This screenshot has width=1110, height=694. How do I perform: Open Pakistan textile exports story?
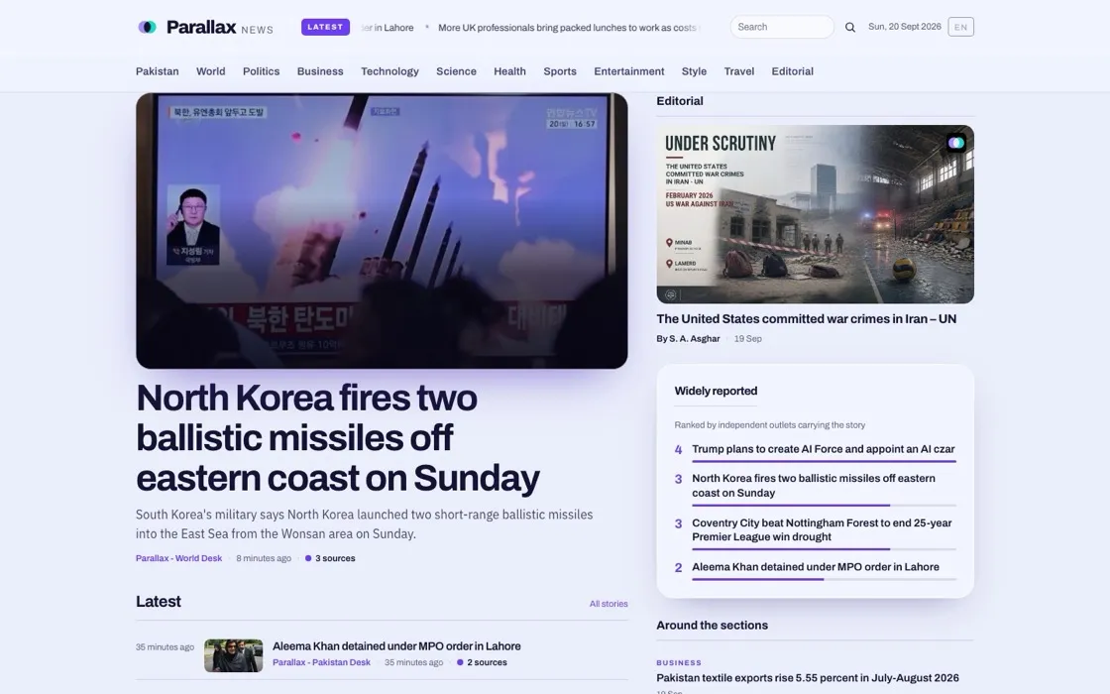tap(808, 678)
